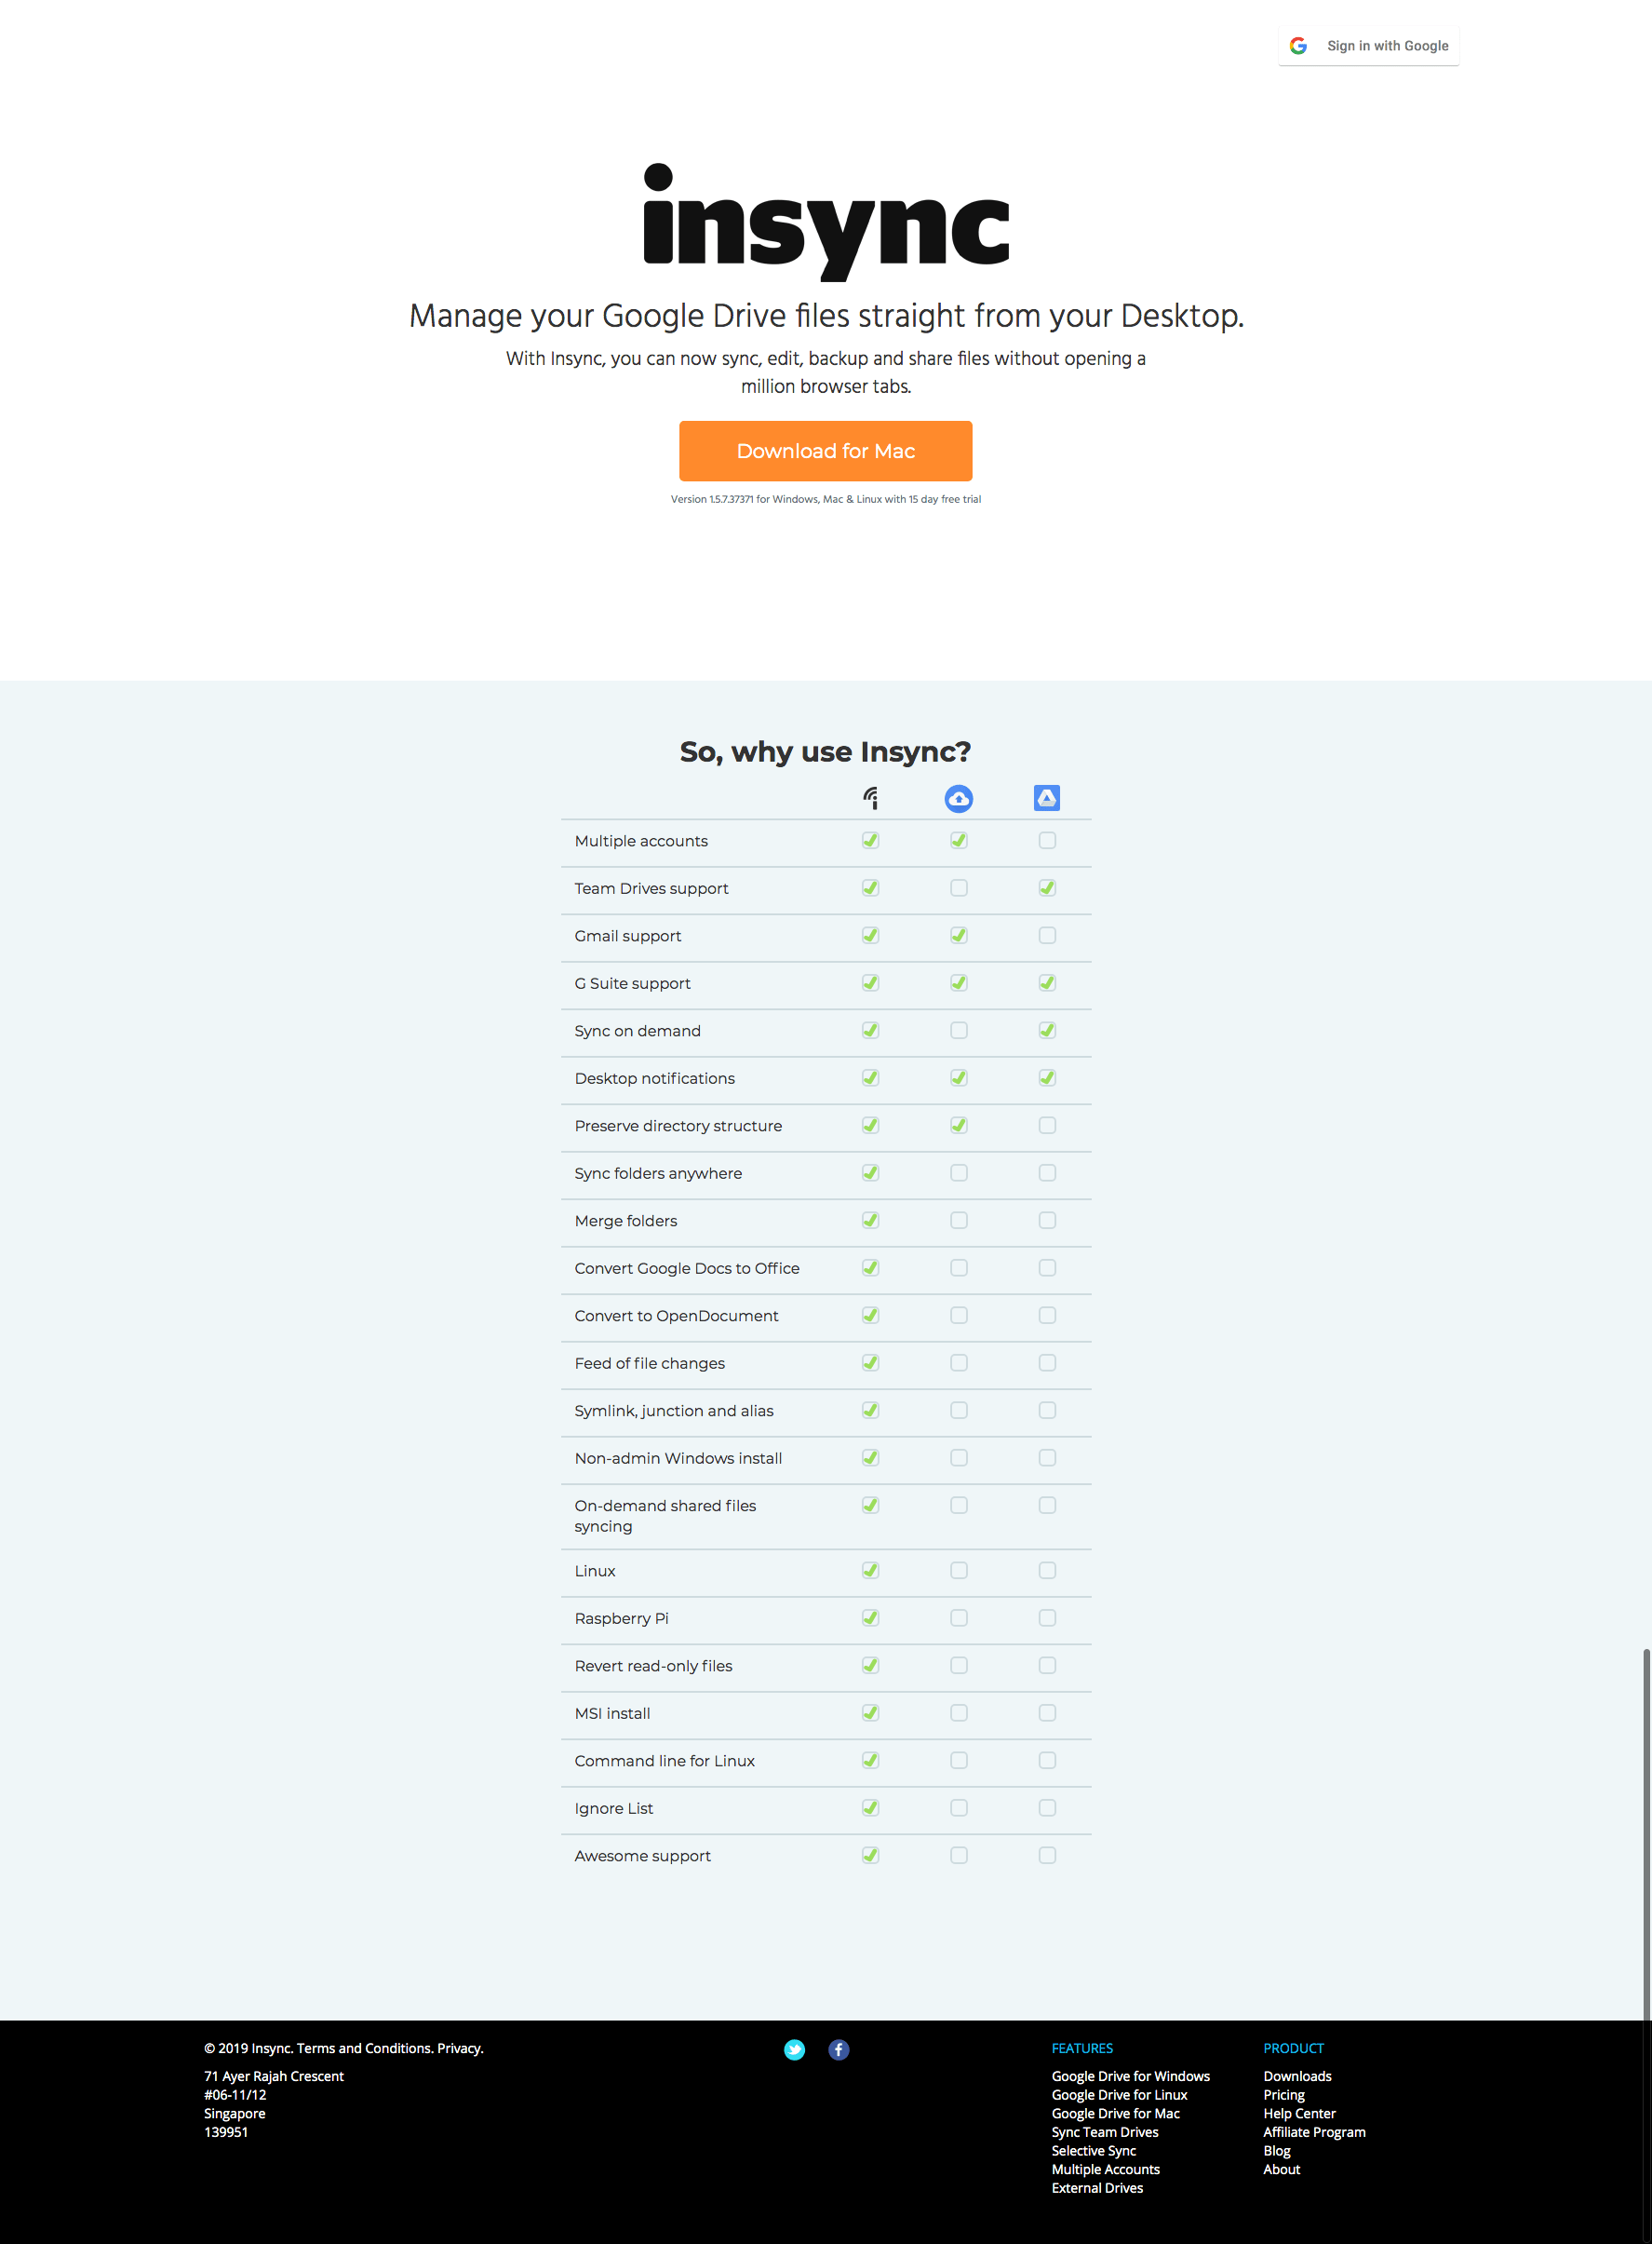Image resolution: width=1652 pixels, height=2244 pixels.
Task: Click the Google Drive File Stream icon
Action: click(x=1046, y=797)
